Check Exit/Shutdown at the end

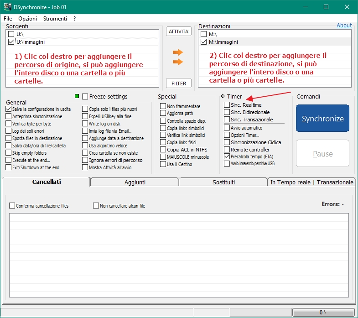pyautogui.click(x=9, y=167)
